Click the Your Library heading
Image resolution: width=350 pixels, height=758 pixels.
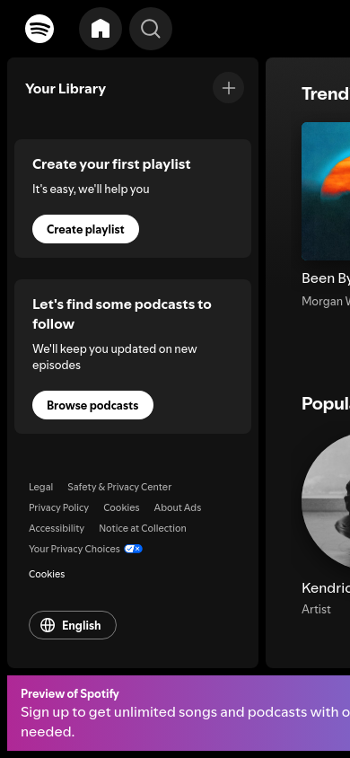[66, 89]
